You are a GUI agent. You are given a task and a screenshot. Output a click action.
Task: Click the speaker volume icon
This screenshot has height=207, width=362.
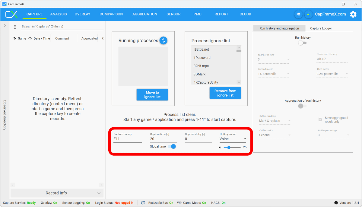pyautogui.click(x=220, y=147)
